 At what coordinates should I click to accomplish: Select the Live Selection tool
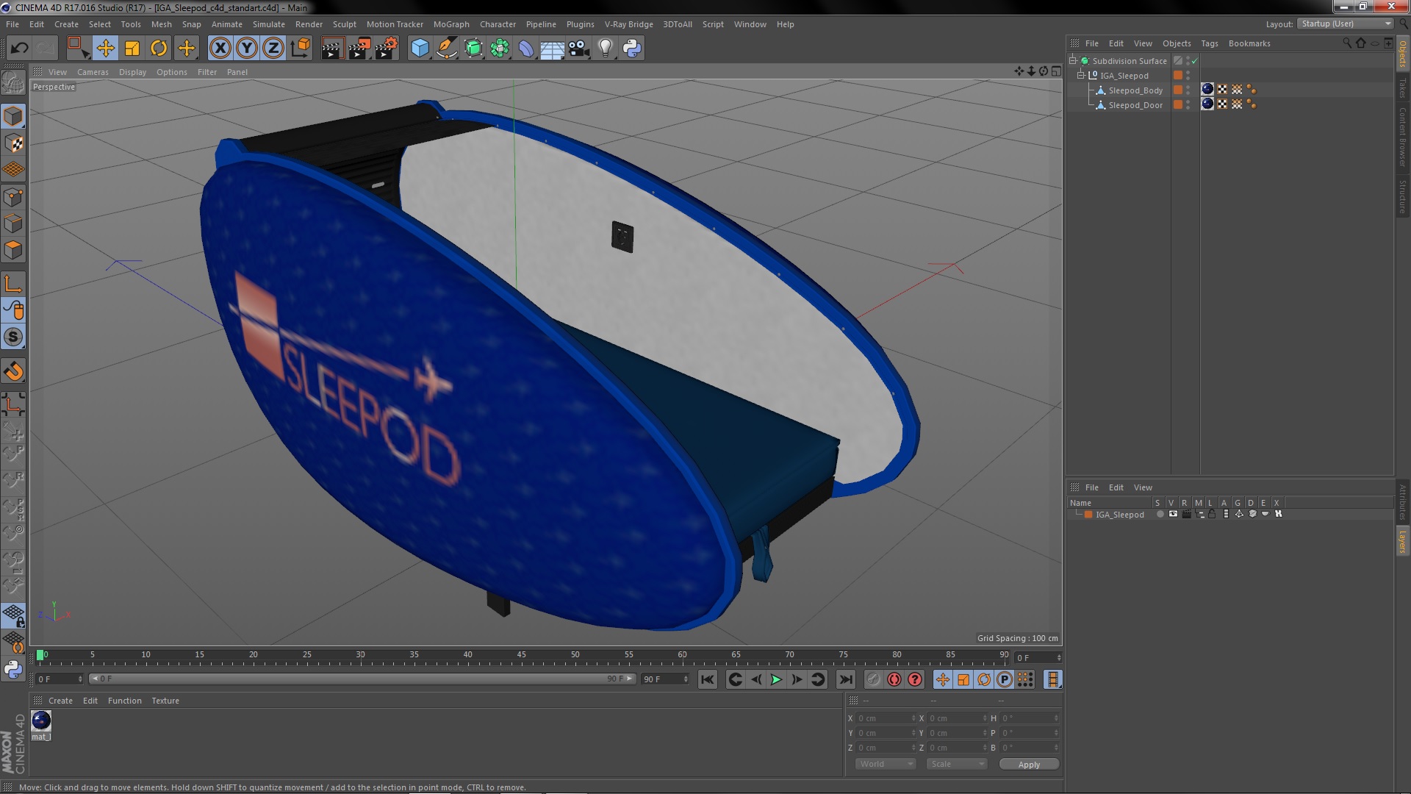pos(77,49)
